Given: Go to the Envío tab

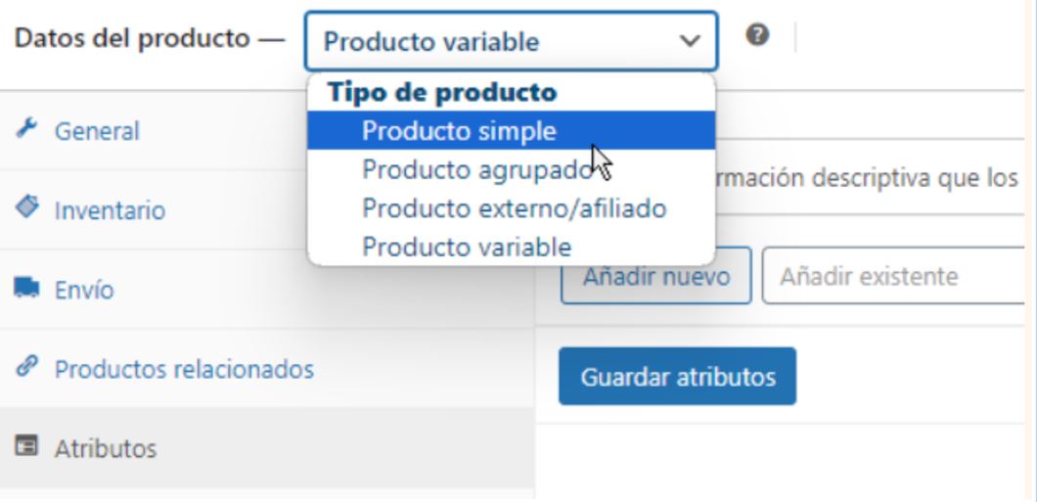Looking at the screenshot, I should tap(84, 291).
